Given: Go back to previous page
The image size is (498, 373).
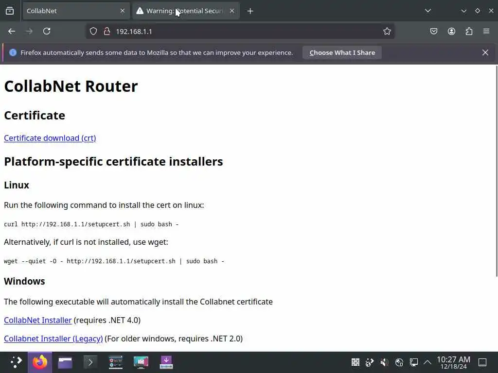Looking at the screenshot, I should [x=12, y=32].
